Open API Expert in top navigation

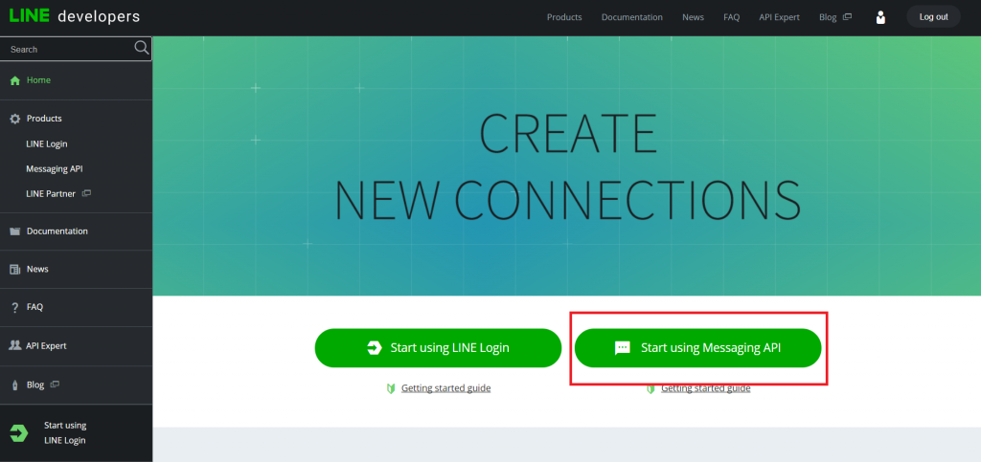(x=780, y=17)
